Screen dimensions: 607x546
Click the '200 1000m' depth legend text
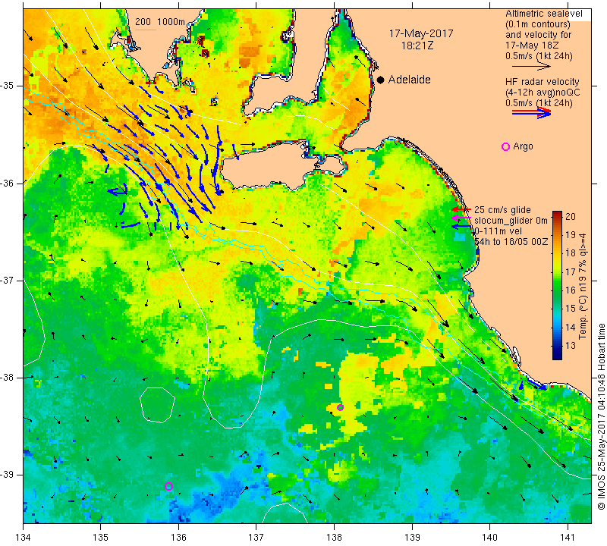click(160, 22)
